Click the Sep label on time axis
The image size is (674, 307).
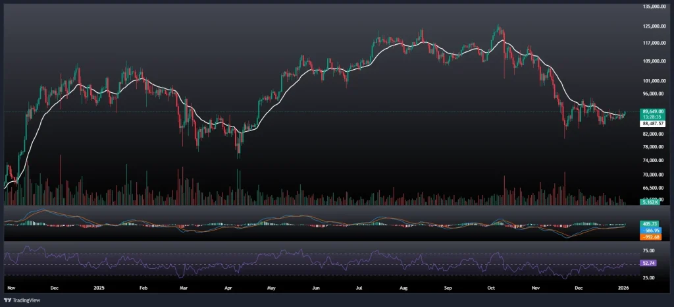pyautogui.click(x=448, y=288)
